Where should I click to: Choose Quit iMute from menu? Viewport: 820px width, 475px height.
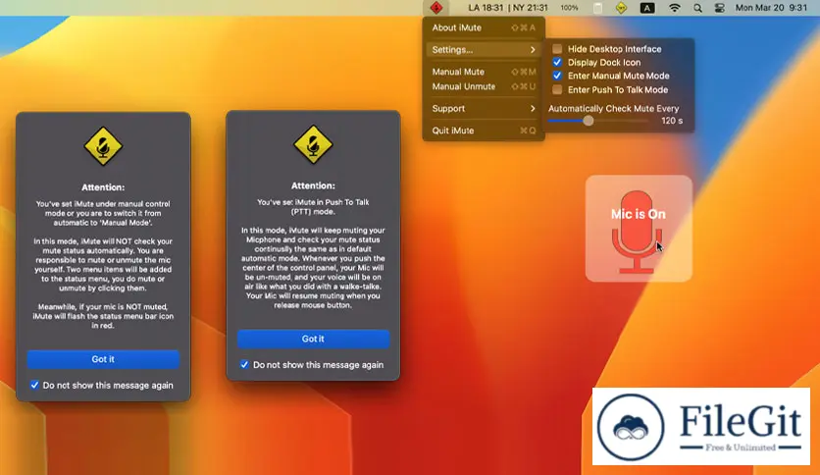(x=484, y=131)
